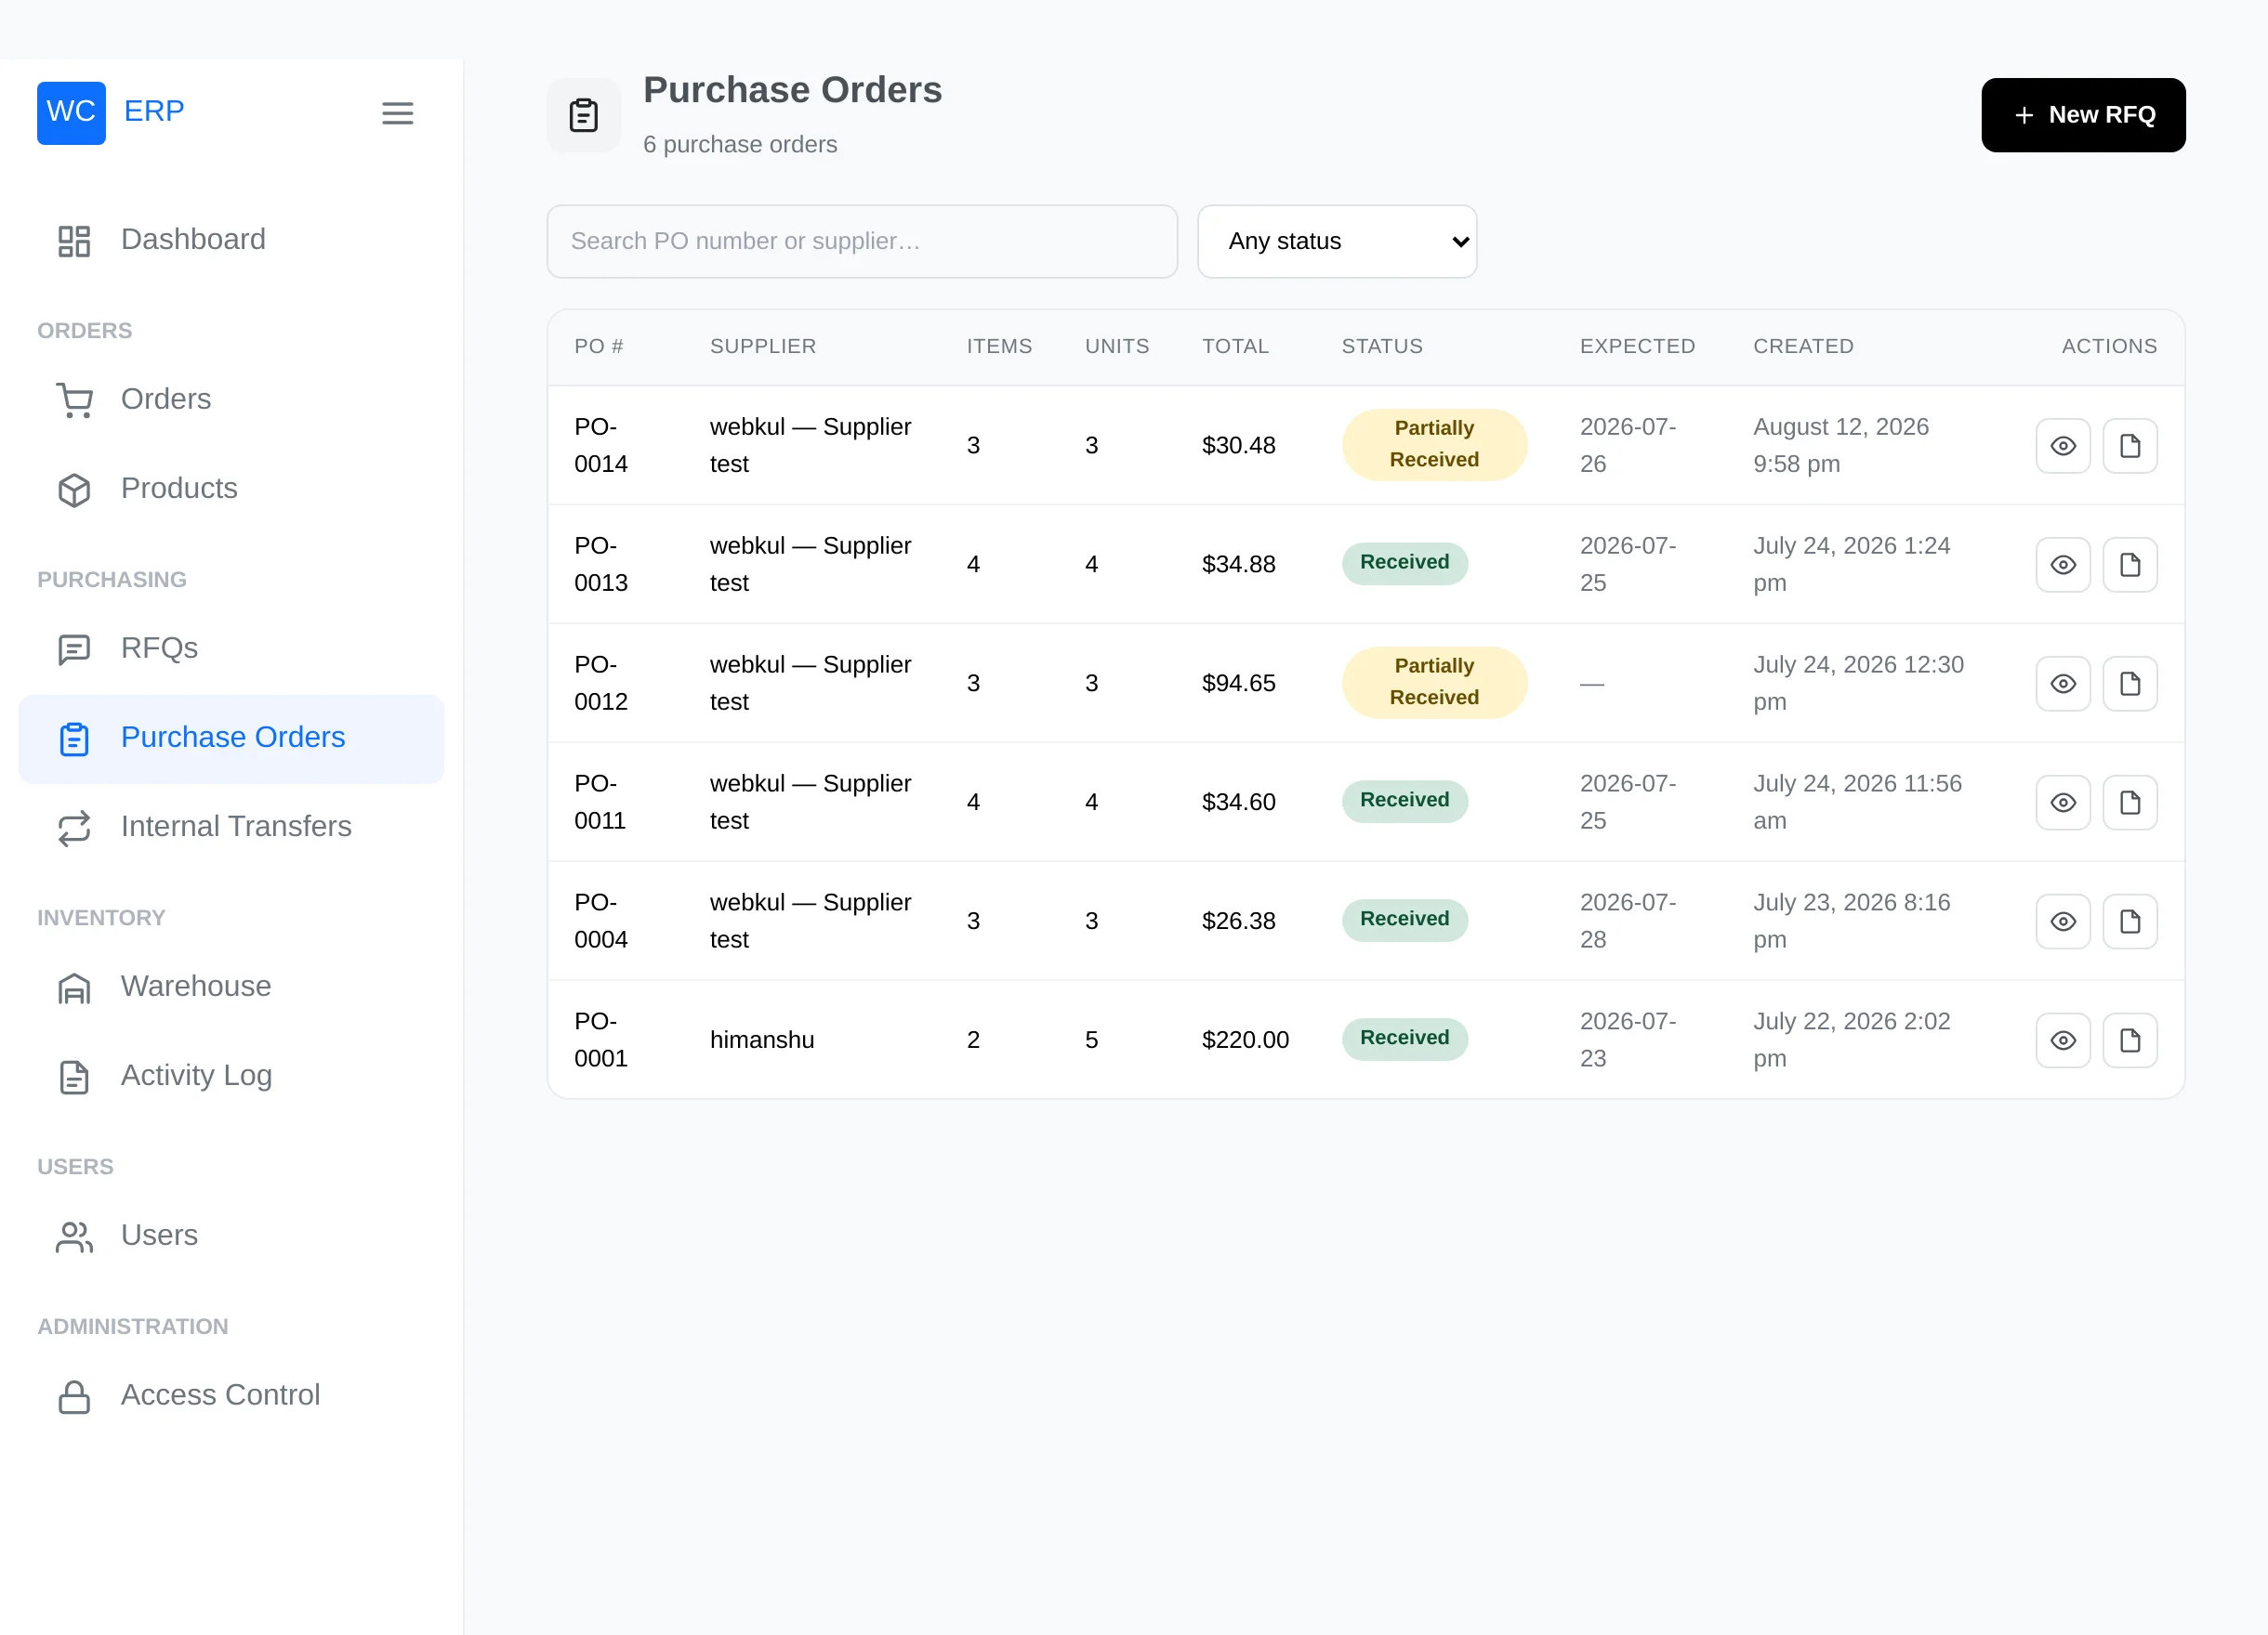View details of PO-0004
2268x1635 pixels.
click(2063, 922)
